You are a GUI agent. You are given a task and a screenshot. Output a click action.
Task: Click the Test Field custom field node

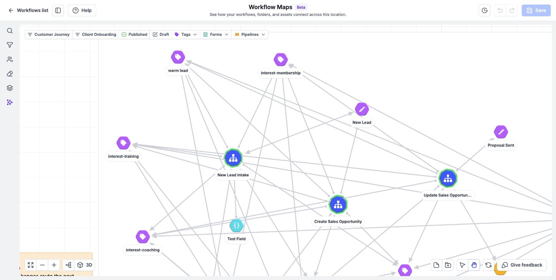pyautogui.click(x=237, y=226)
